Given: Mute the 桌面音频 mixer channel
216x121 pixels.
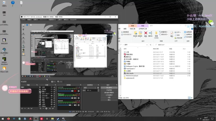Looking at the screenshot, I should pyautogui.click(x=75, y=105).
